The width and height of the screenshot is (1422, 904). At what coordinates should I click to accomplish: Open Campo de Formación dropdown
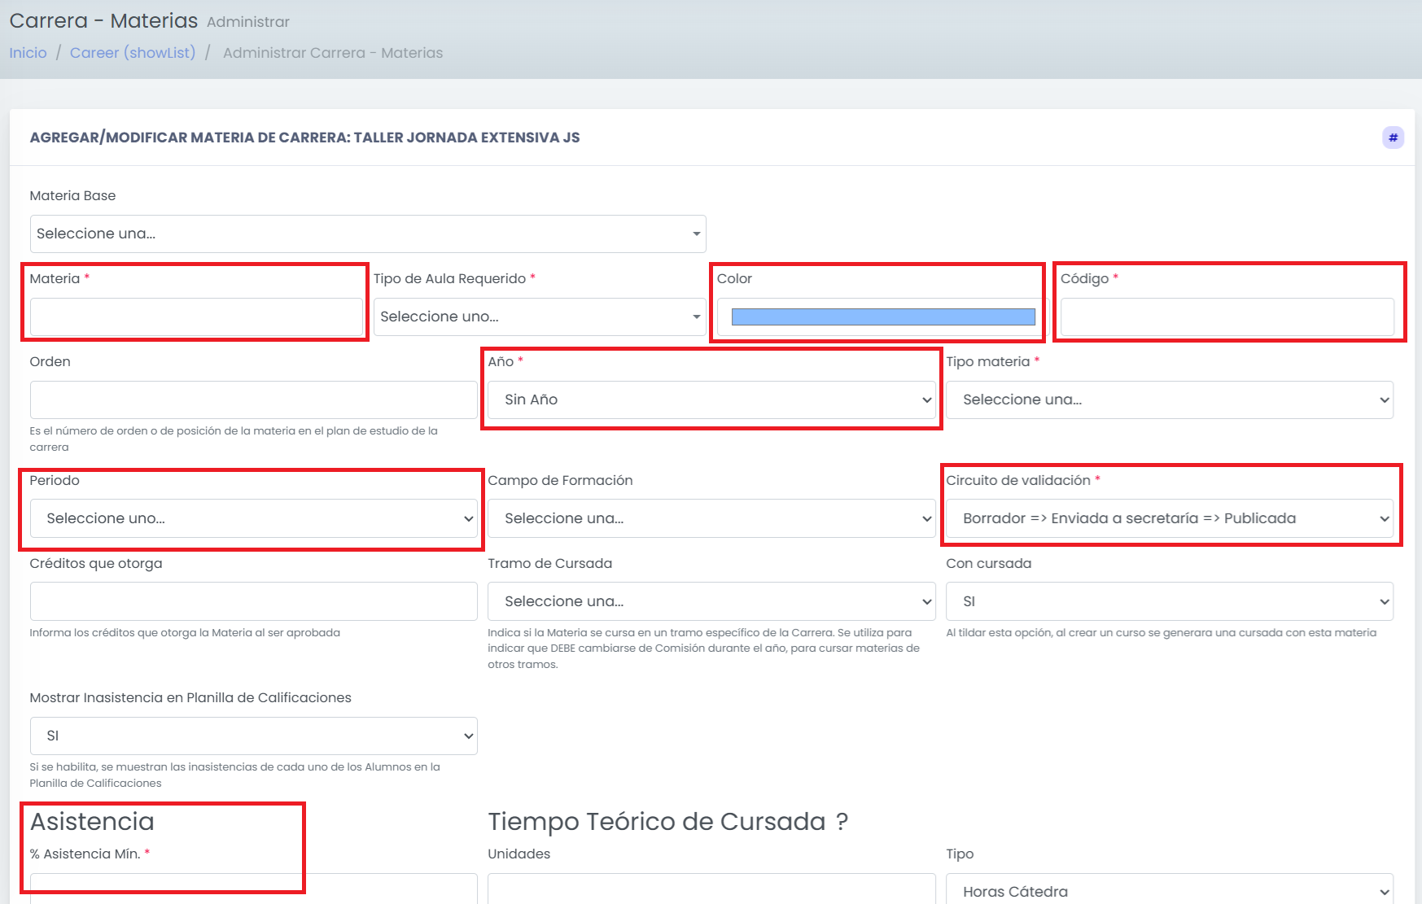[x=711, y=518]
